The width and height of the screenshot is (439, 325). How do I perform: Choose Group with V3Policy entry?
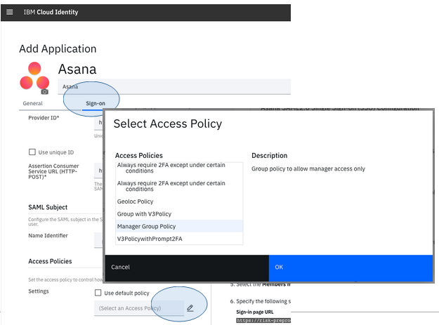click(179, 214)
